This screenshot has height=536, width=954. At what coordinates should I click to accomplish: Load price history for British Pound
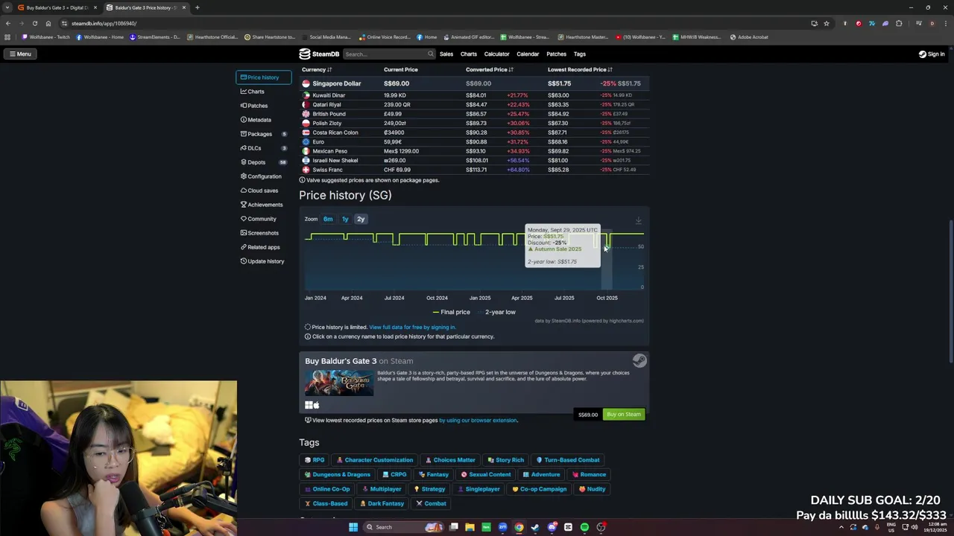(329, 114)
